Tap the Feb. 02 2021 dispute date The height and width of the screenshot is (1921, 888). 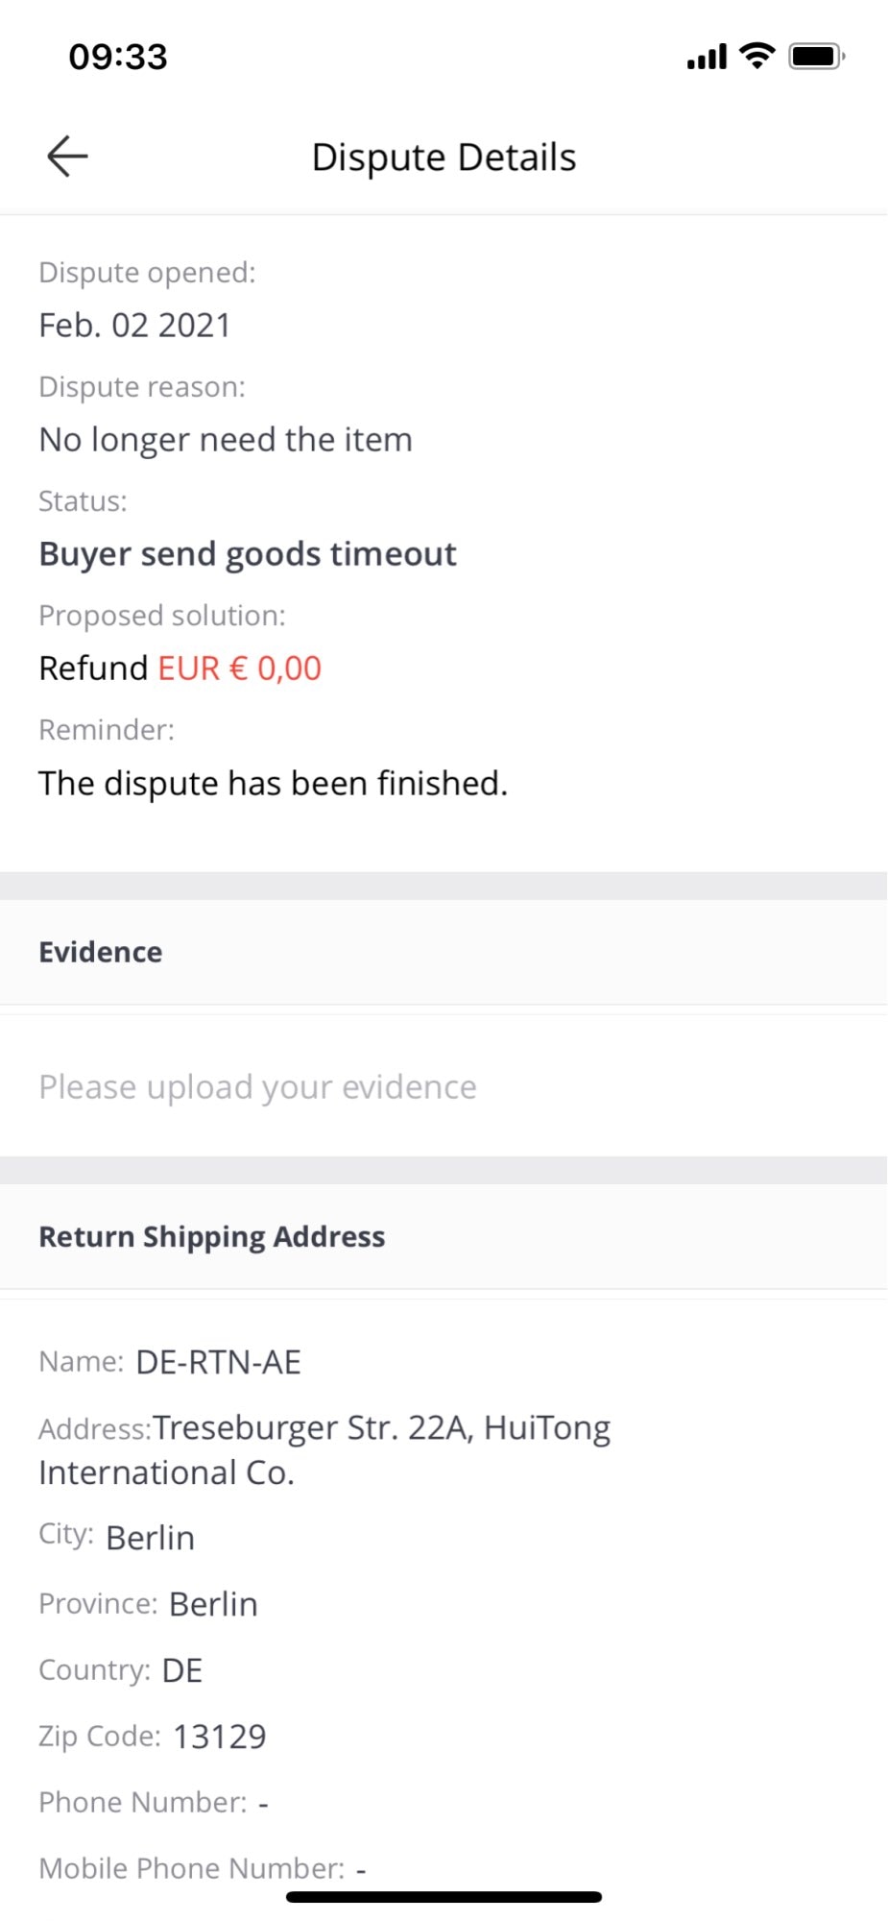[x=134, y=326]
